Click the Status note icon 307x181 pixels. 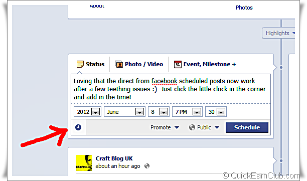click(80, 64)
